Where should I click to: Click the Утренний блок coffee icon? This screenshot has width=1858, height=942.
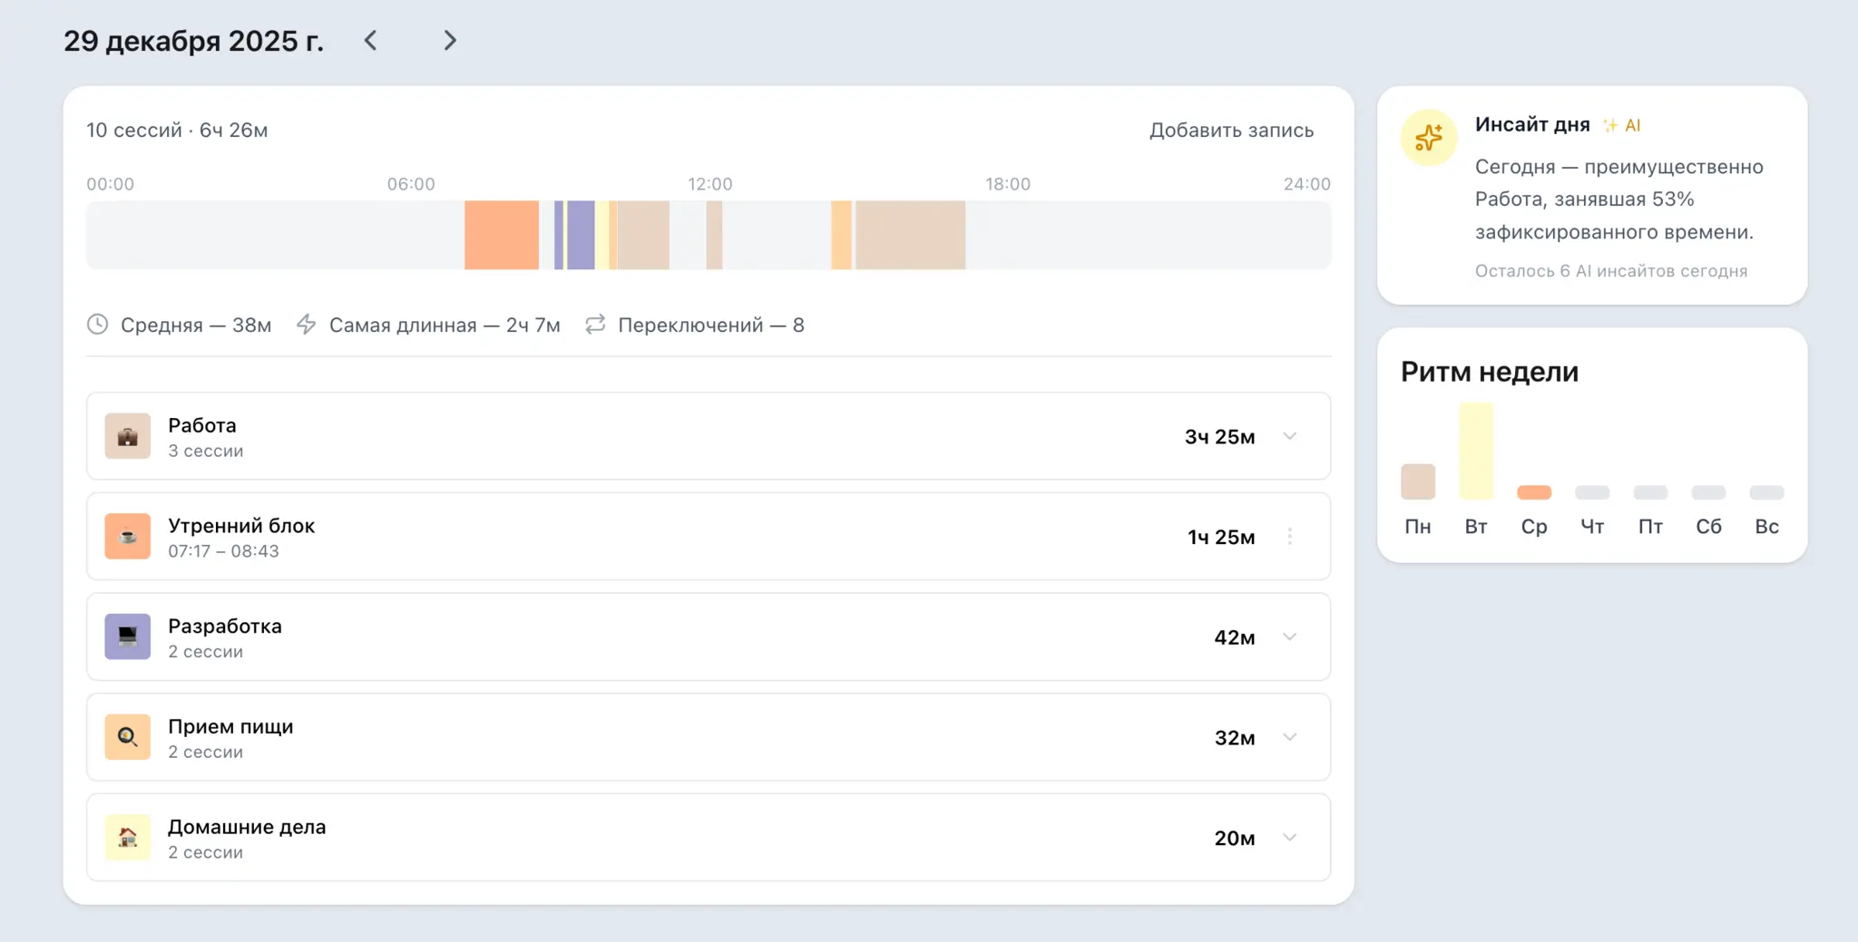tap(128, 537)
